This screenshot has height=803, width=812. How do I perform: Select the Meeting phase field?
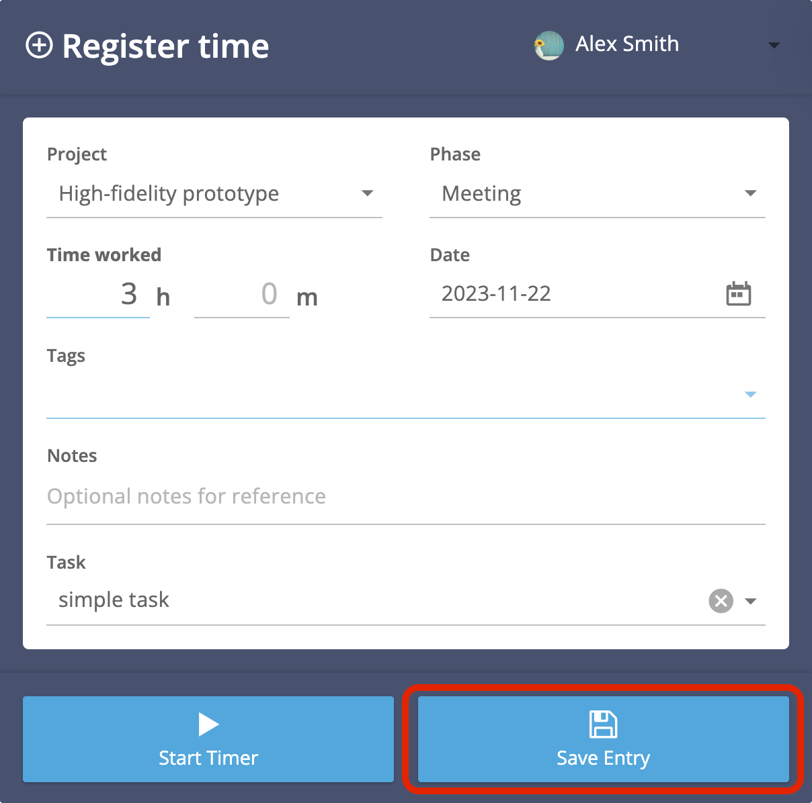[585, 194]
